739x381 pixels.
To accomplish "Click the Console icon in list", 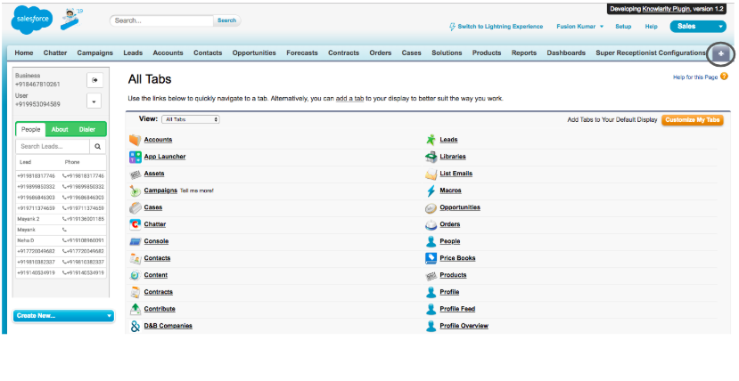I will (135, 241).
